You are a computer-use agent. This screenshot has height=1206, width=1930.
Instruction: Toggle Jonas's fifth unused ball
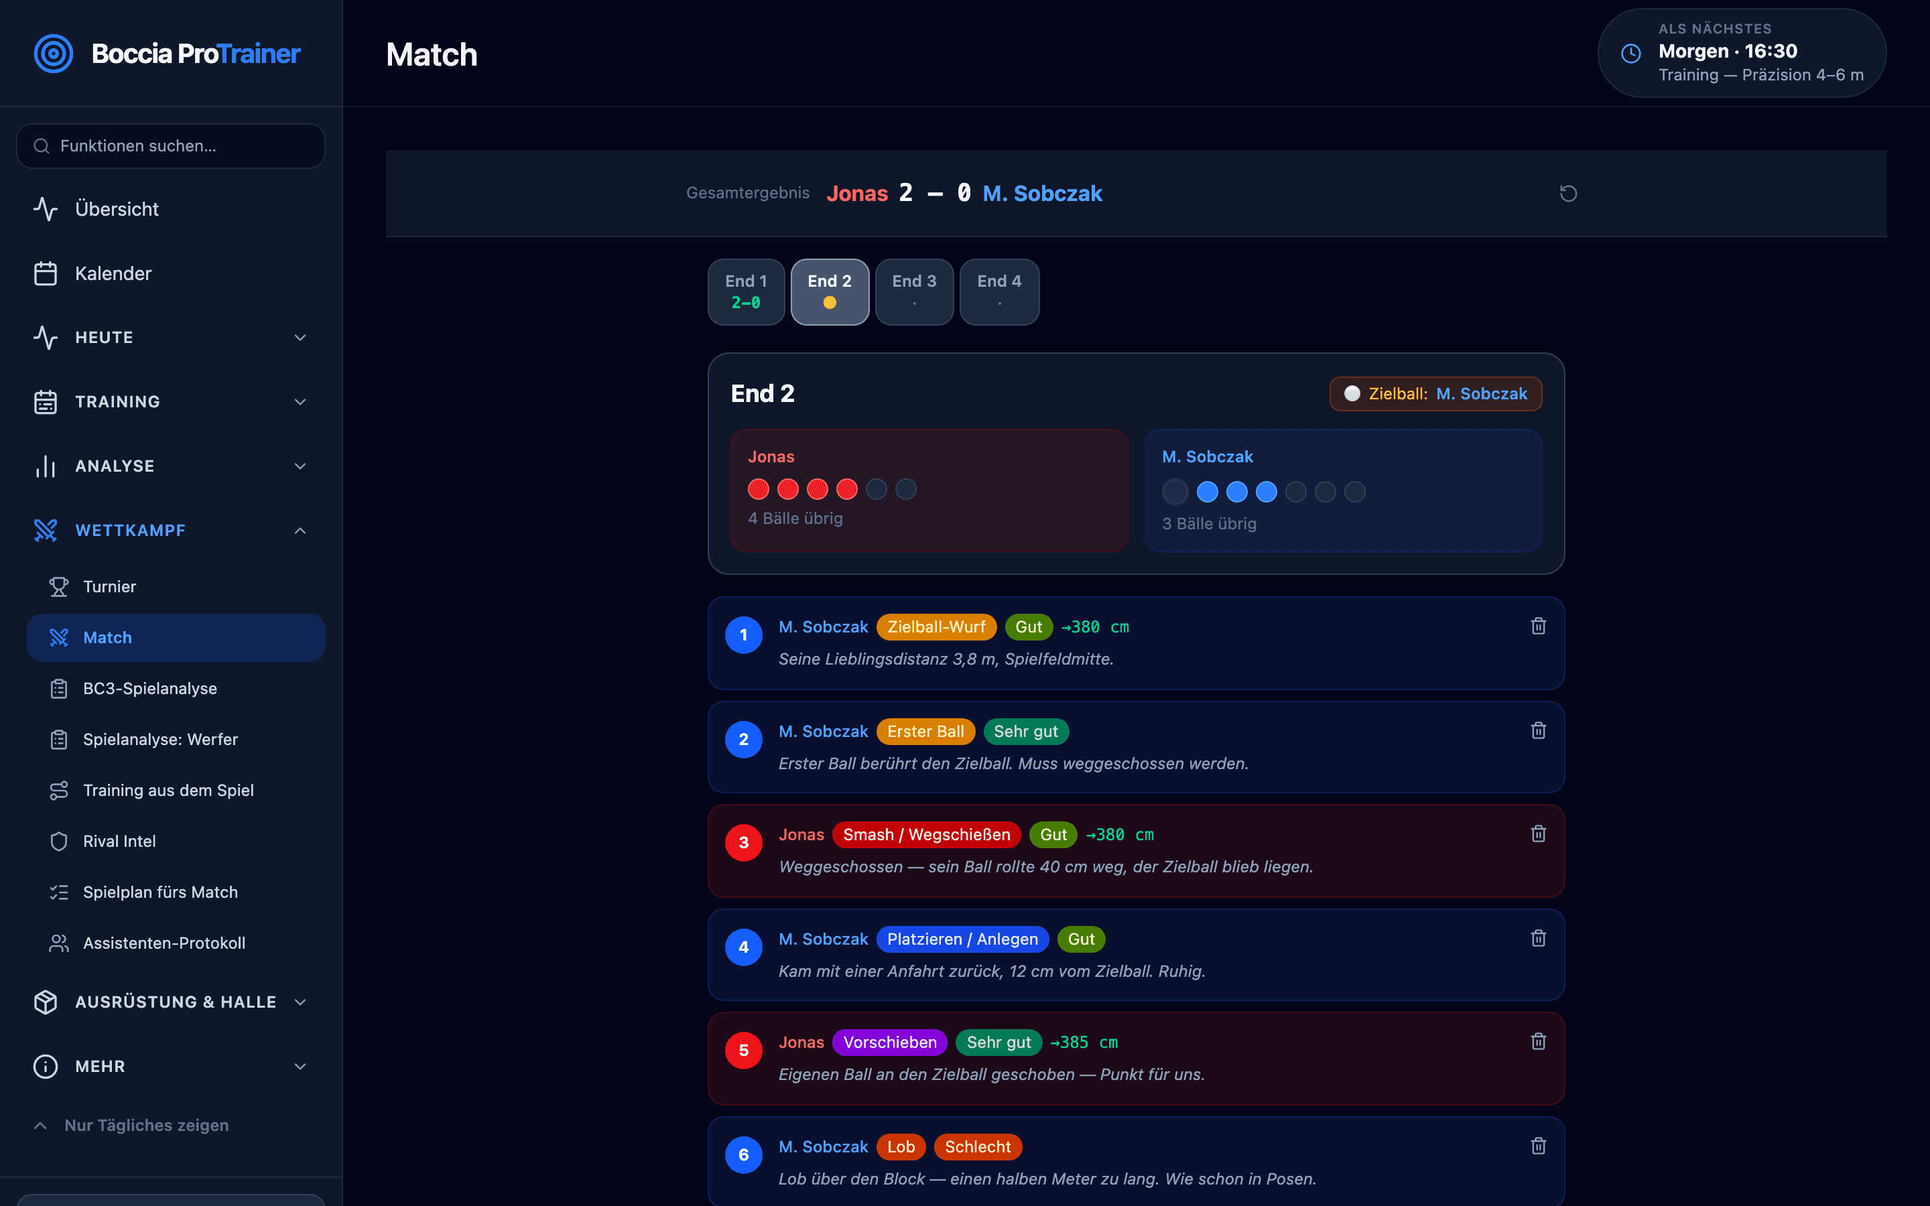pyautogui.click(x=877, y=489)
